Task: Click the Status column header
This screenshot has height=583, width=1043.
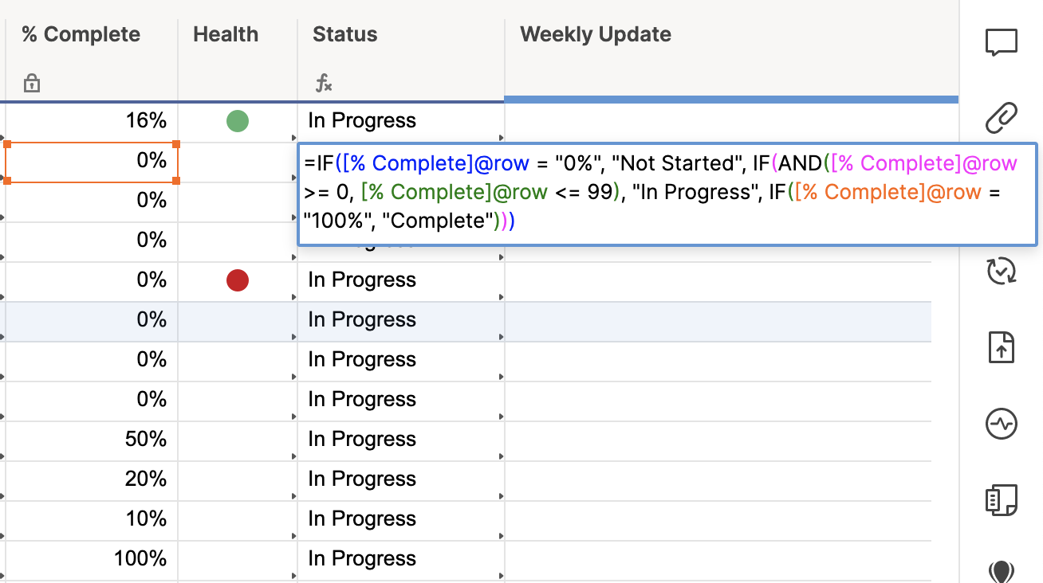Action: 344,34
